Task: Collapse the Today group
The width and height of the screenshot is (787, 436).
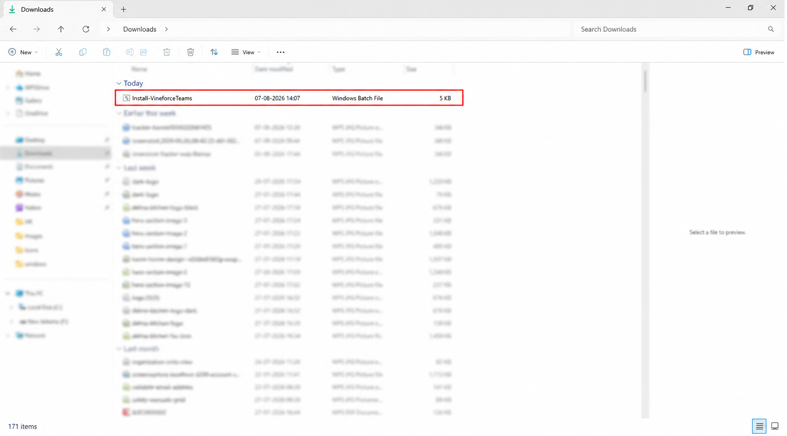Action: (119, 83)
